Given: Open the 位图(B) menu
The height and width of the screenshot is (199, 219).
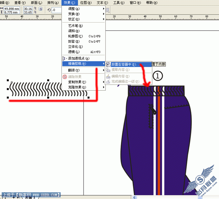Looking at the screenshot, I should 86,3.
